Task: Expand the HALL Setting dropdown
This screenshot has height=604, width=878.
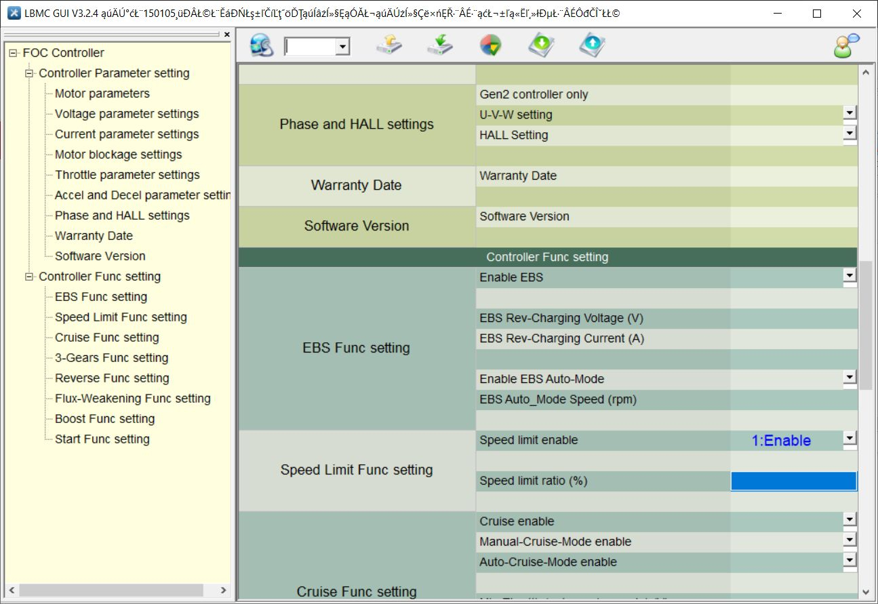Action: pyautogui.click(x=850, y=134)
